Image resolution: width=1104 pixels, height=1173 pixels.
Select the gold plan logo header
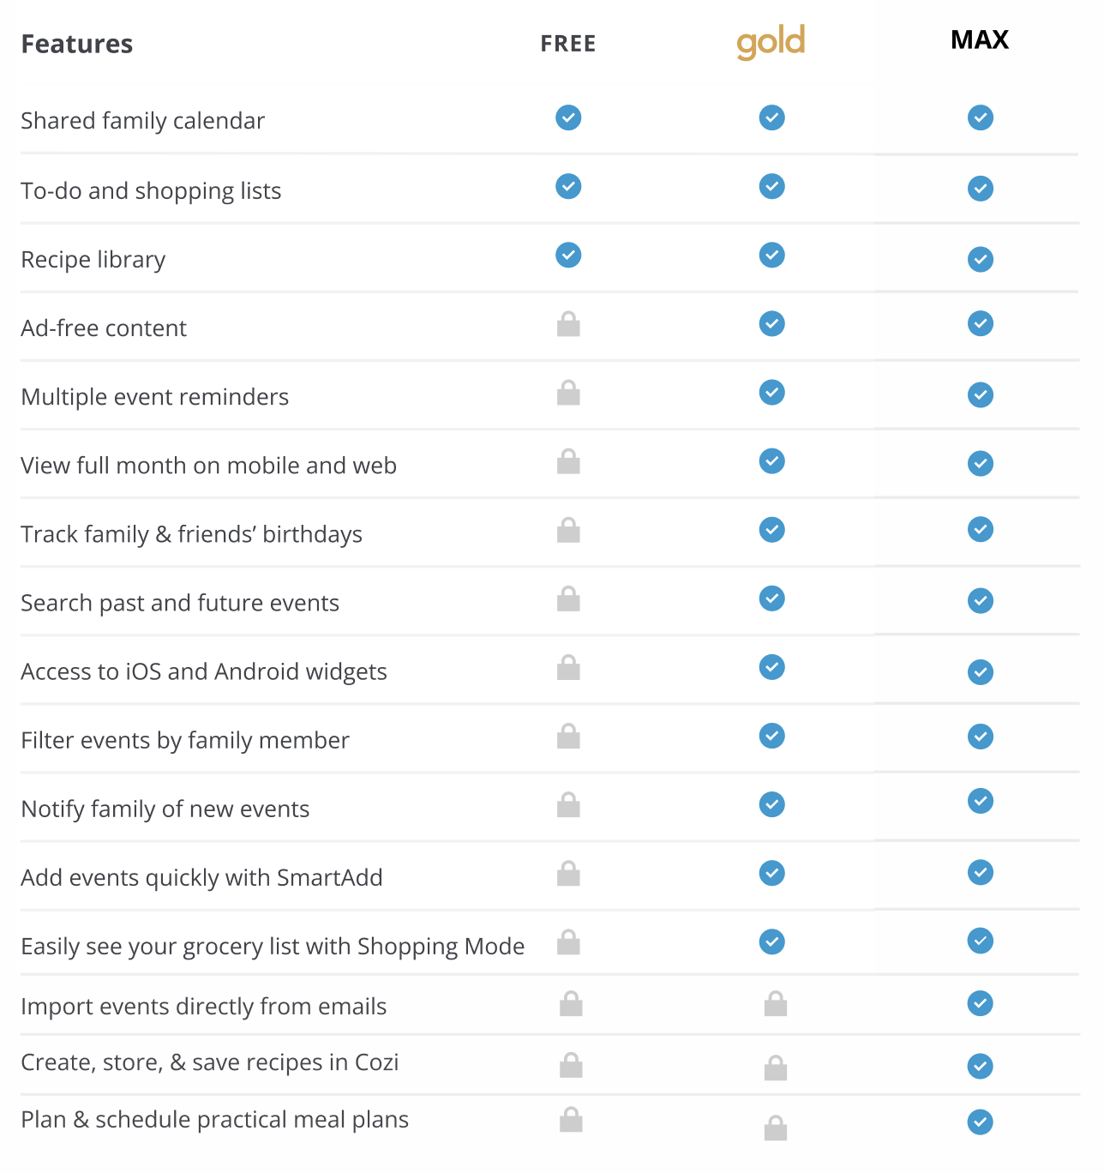pyautogui.click(x=771, y=42)
